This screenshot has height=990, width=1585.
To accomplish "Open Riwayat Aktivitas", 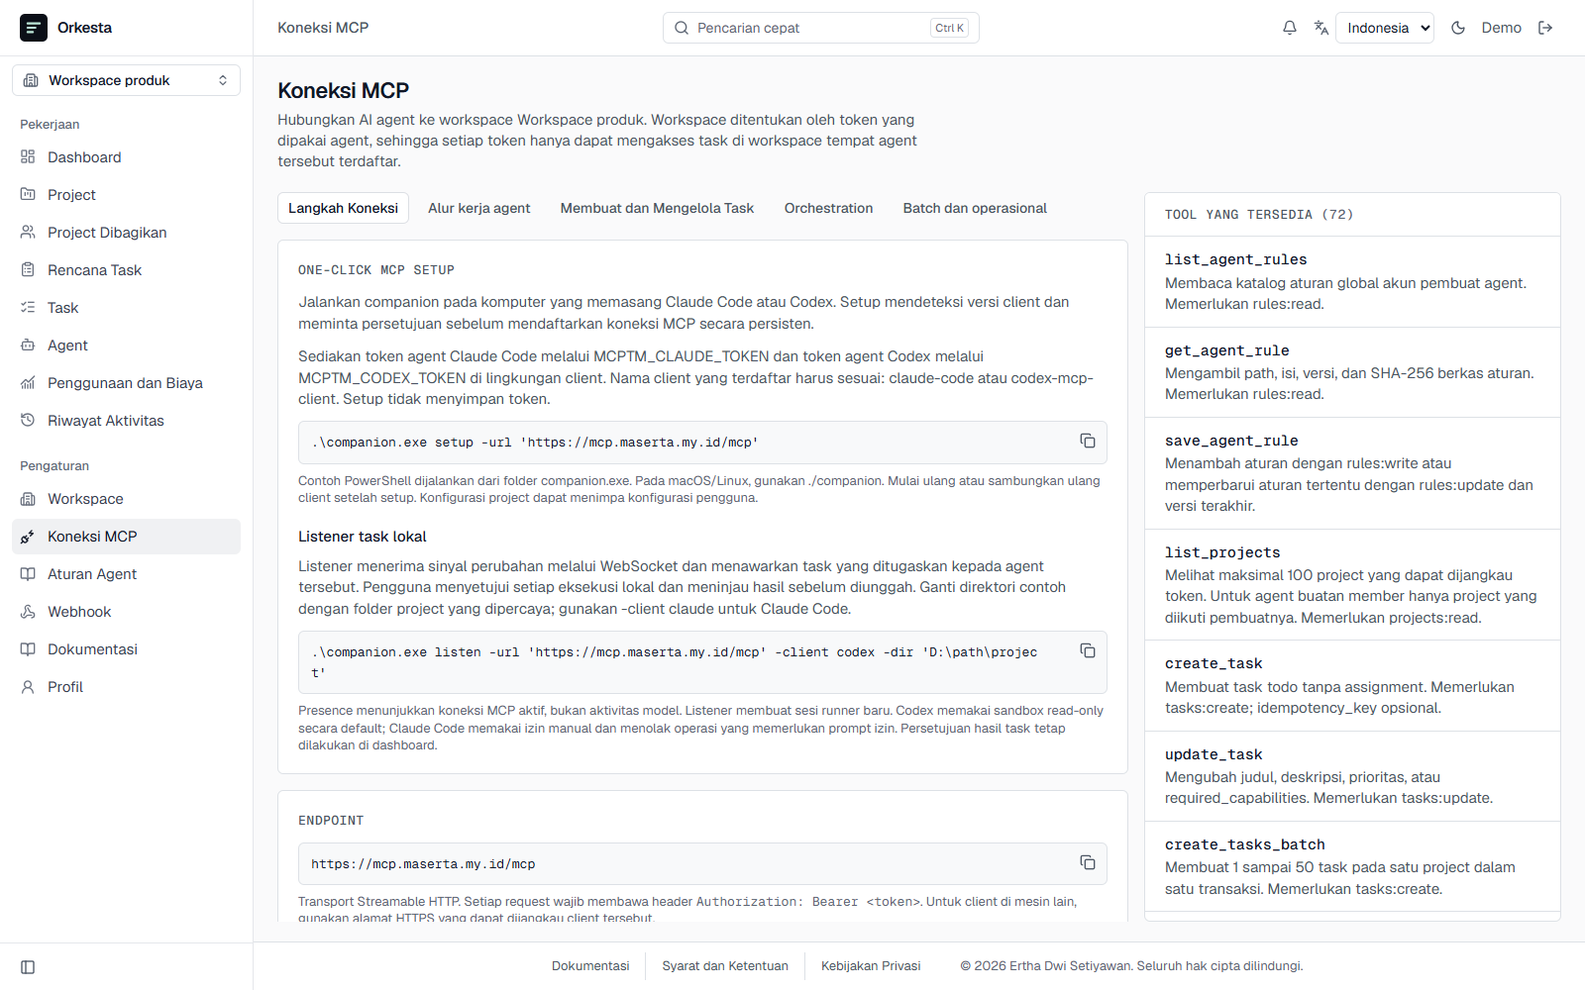I will pos(126,421).
